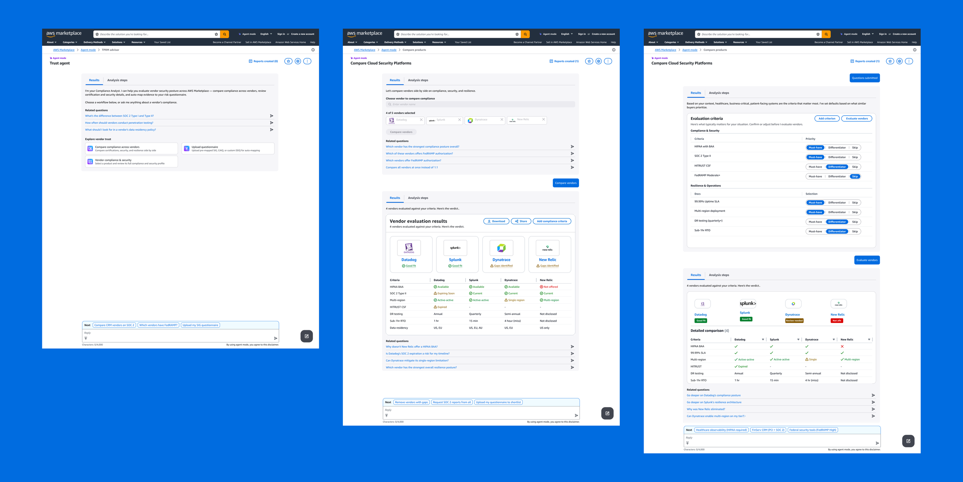Click the Questions submitted button

(x=865, y=78)
